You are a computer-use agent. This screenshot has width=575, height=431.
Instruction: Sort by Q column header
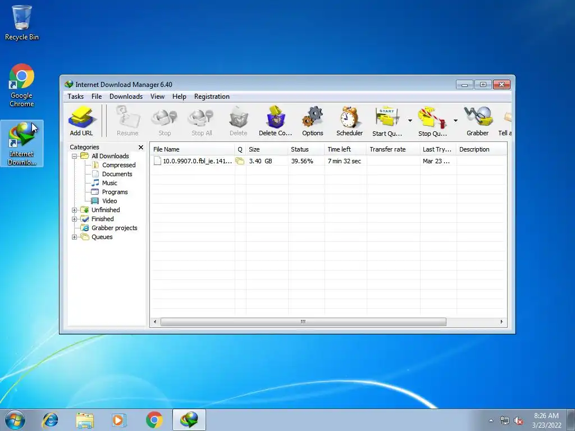(x=240, y=149)
